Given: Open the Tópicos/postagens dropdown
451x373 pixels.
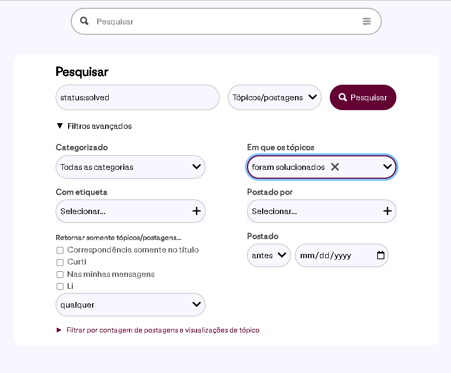Looking at the screenshot, I should tap(274, 97).
